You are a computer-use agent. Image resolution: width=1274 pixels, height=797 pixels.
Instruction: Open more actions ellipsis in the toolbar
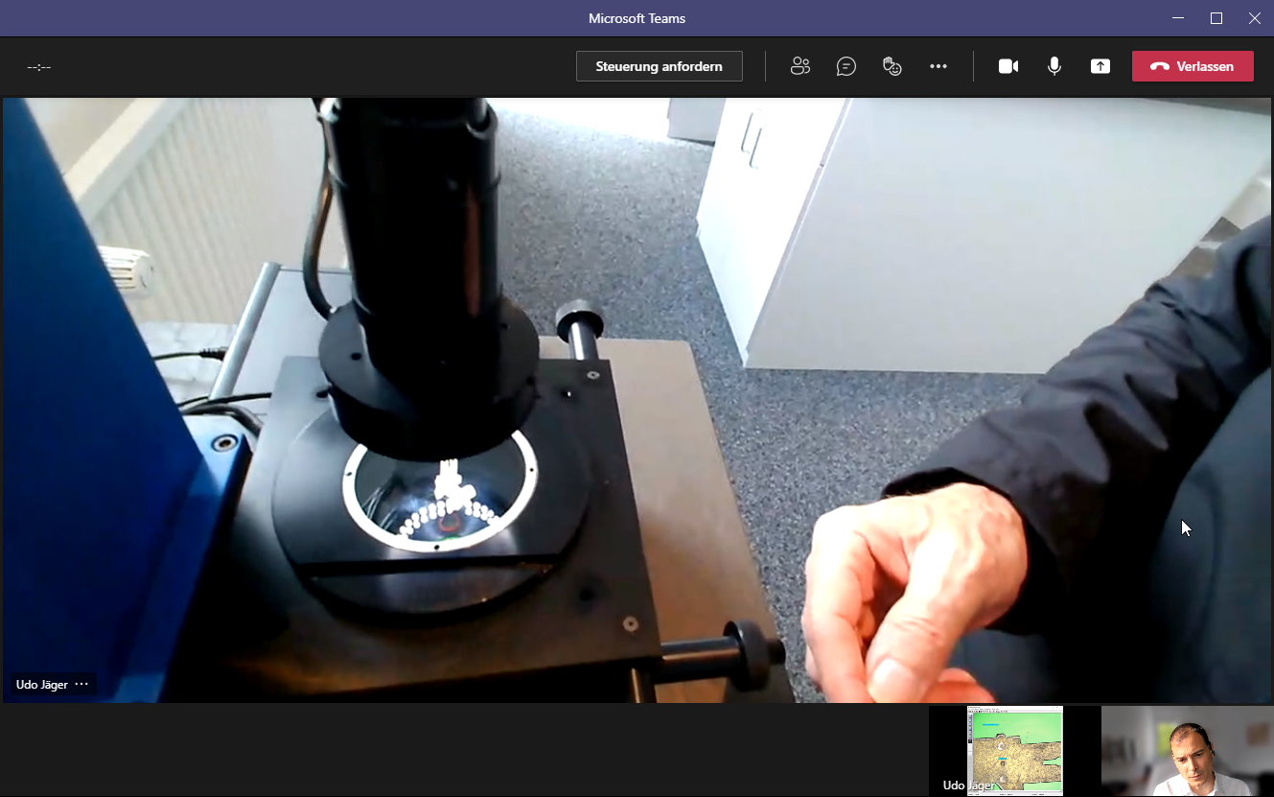point(938,66)
